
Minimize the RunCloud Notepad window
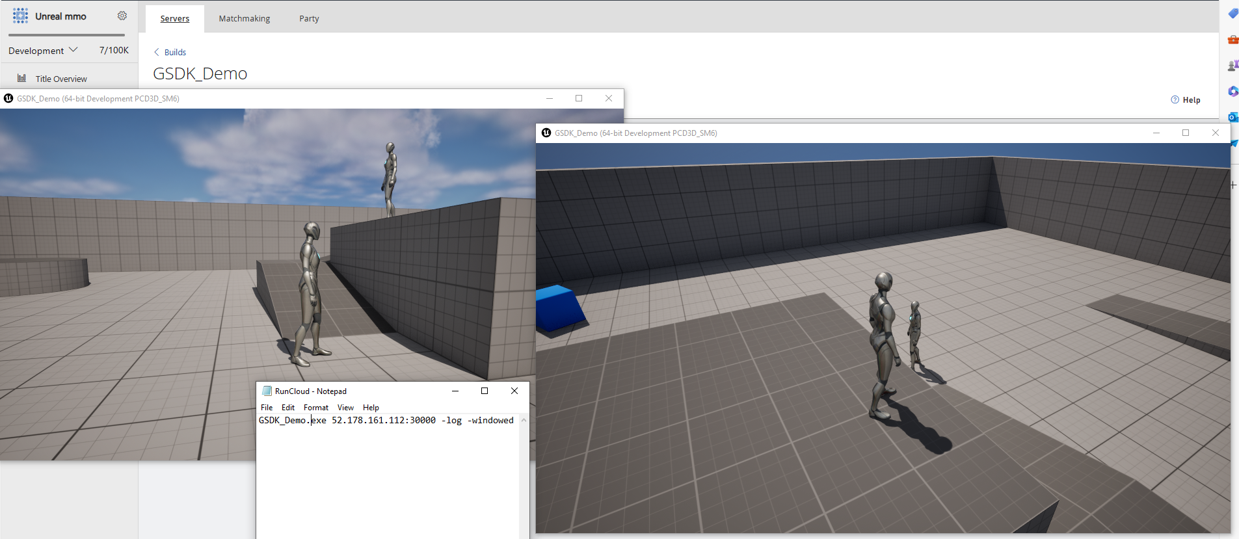455,391
